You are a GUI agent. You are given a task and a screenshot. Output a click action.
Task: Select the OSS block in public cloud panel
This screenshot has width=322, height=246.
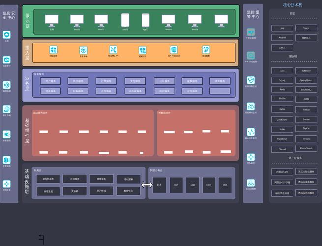[x=225, y=185]
